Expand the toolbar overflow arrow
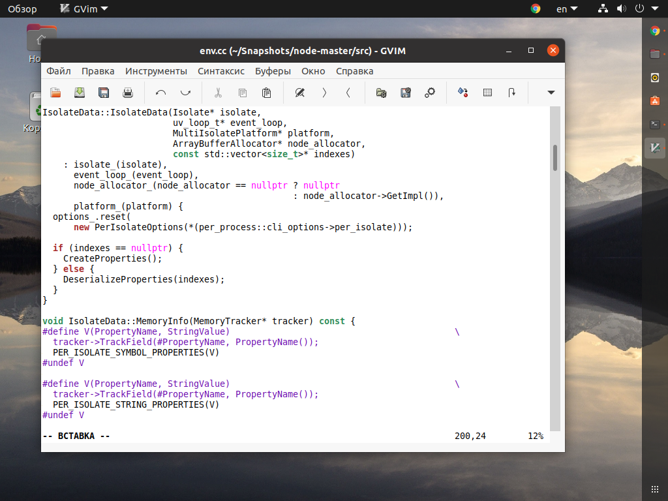 551,93
